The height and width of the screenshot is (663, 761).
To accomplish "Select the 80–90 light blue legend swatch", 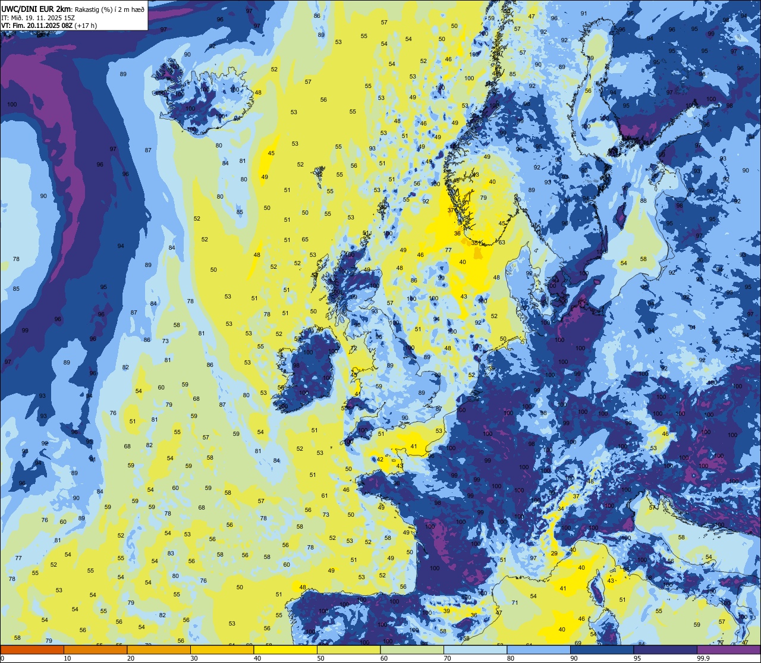I will [538, 649].
